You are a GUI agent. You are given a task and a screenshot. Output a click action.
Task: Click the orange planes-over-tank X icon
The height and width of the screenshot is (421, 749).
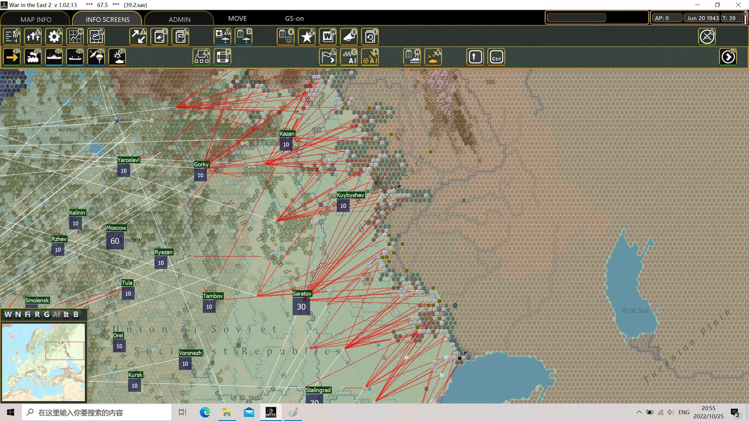(x=433, y=57)
